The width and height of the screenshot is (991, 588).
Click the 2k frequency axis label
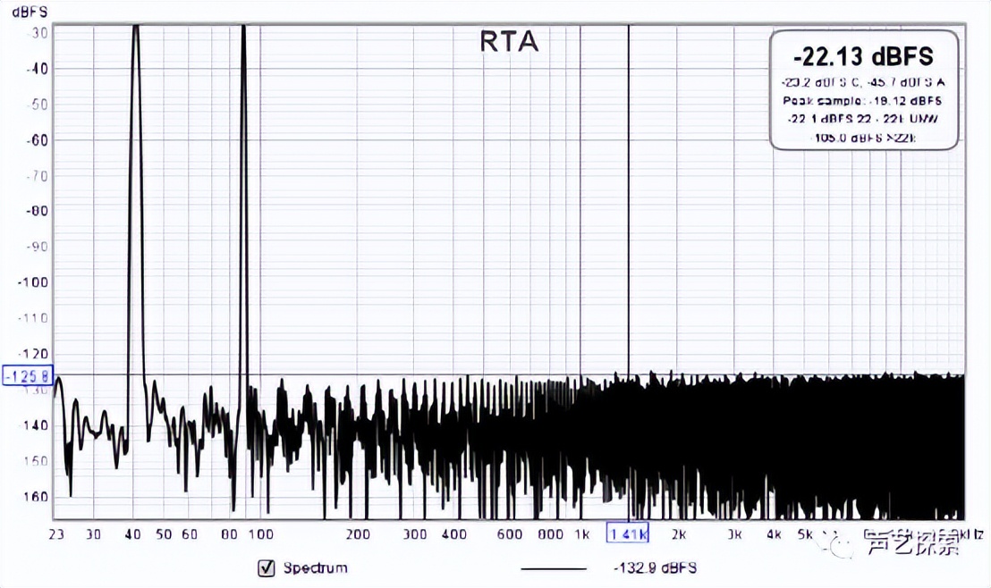point(678,535)
